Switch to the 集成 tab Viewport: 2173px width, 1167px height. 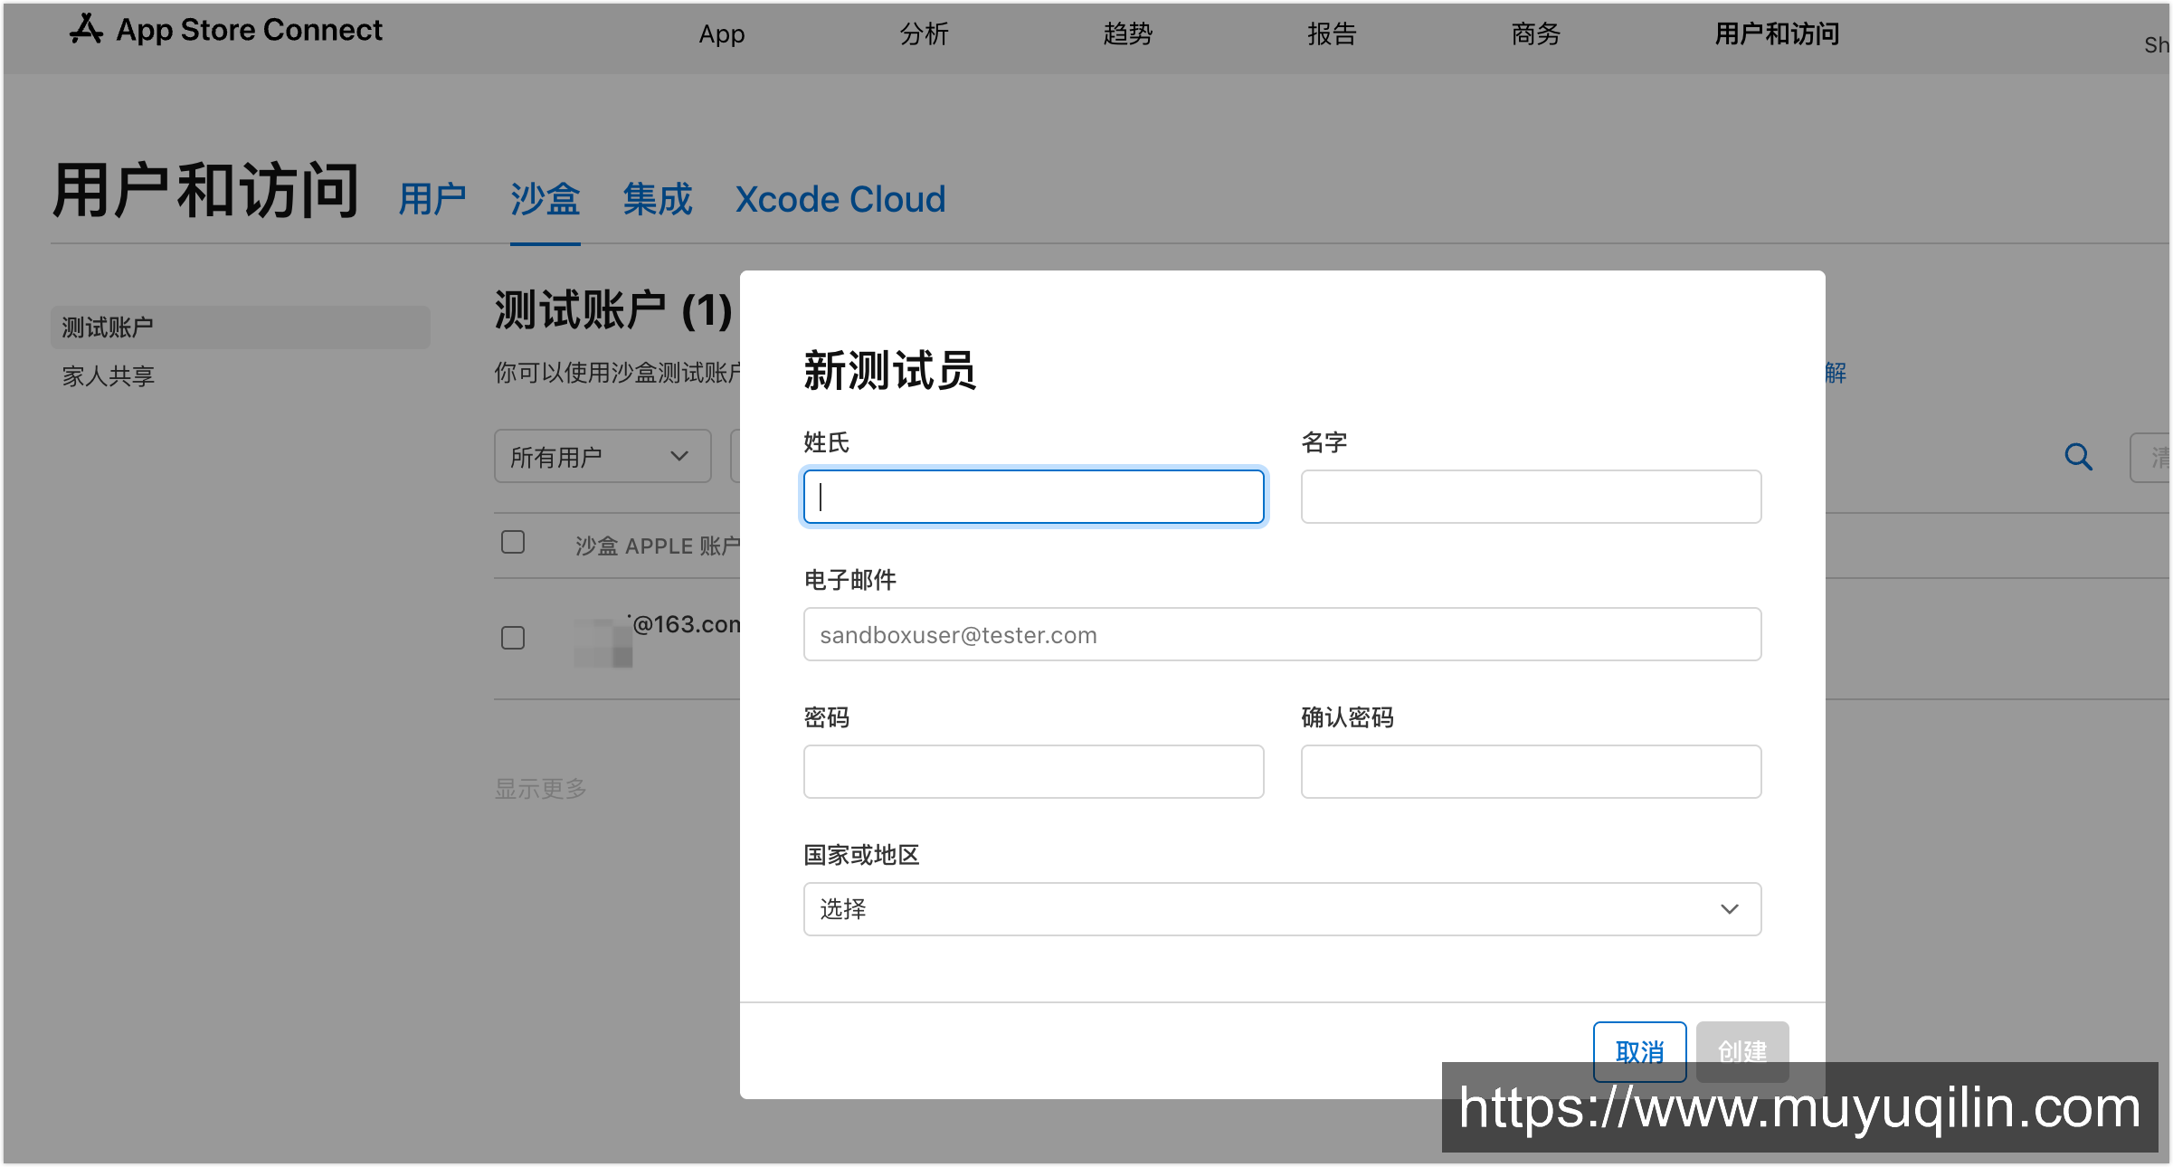coord(658,199)
